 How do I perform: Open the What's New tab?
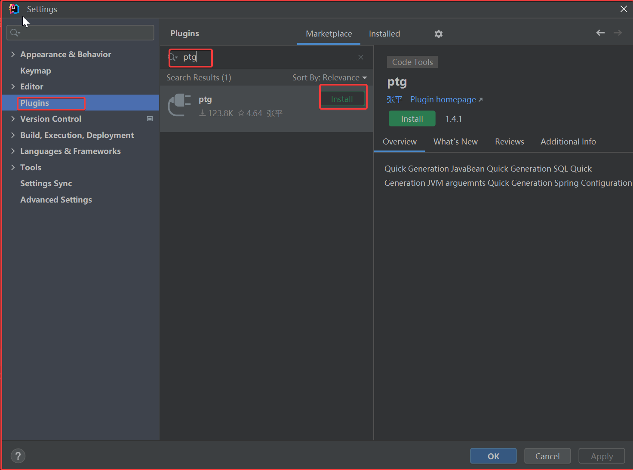(455, 141)
